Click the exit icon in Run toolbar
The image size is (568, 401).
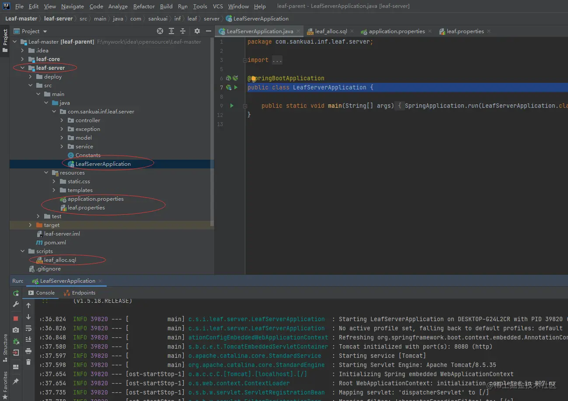tap(16, 353)
